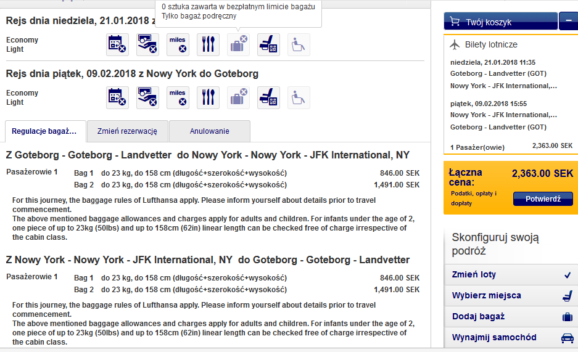
Task: Click seat reservation icon for 09.02.2018 flight
Action: 268,97
